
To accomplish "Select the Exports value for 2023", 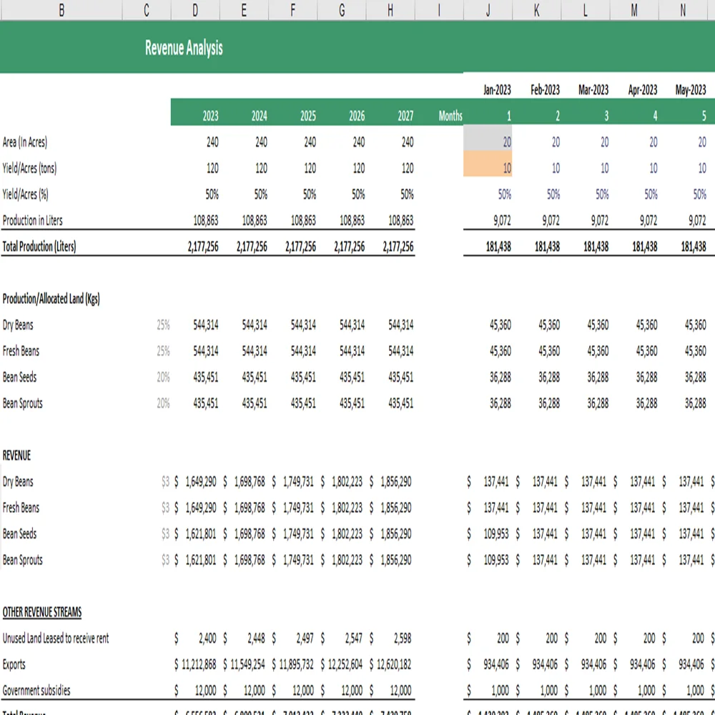I will 200,664.
